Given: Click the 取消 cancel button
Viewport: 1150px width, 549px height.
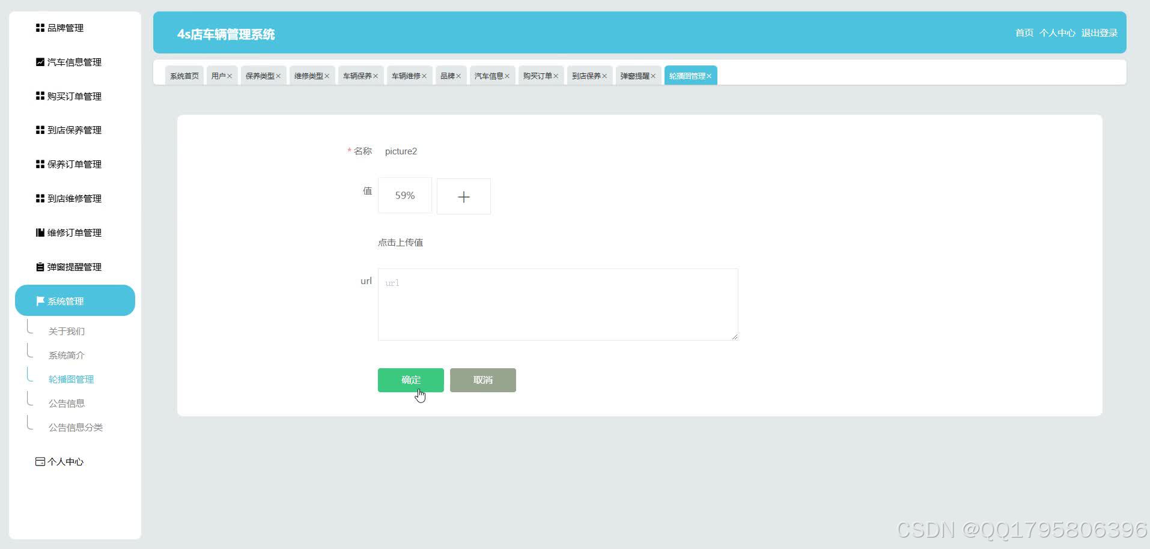Looking at the screenshot, I should [x=482, y=380].
